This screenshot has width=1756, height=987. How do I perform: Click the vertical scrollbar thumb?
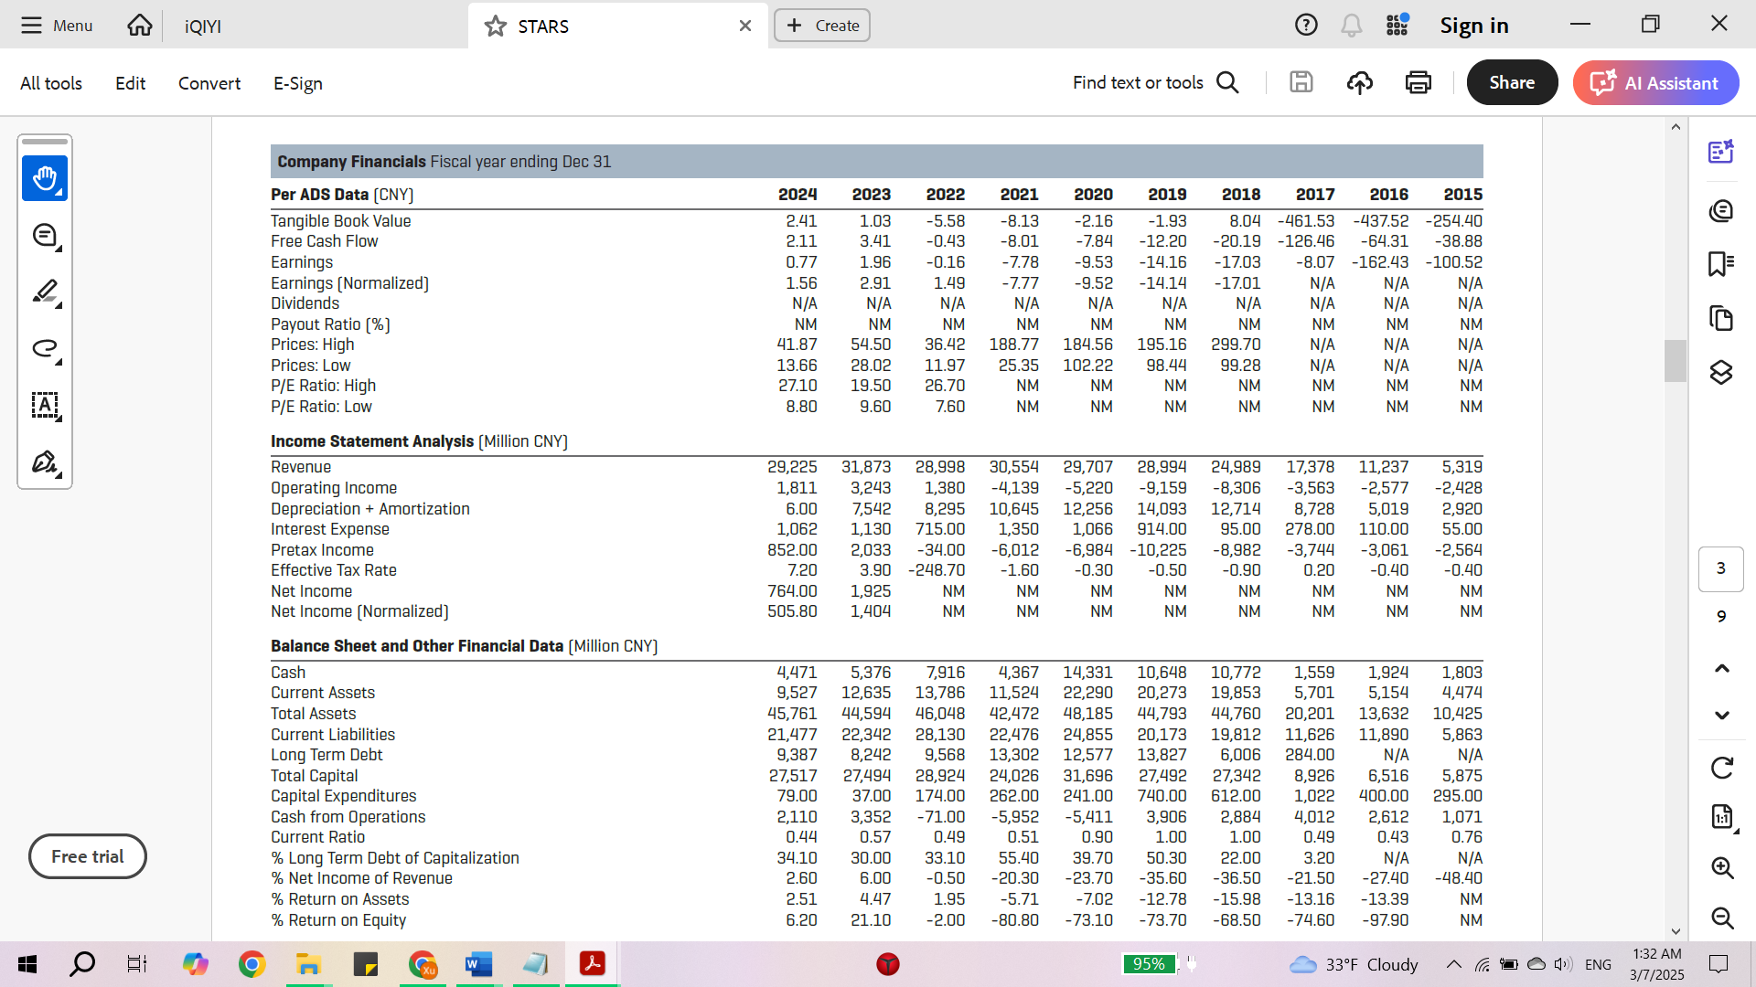point(1676,360)
